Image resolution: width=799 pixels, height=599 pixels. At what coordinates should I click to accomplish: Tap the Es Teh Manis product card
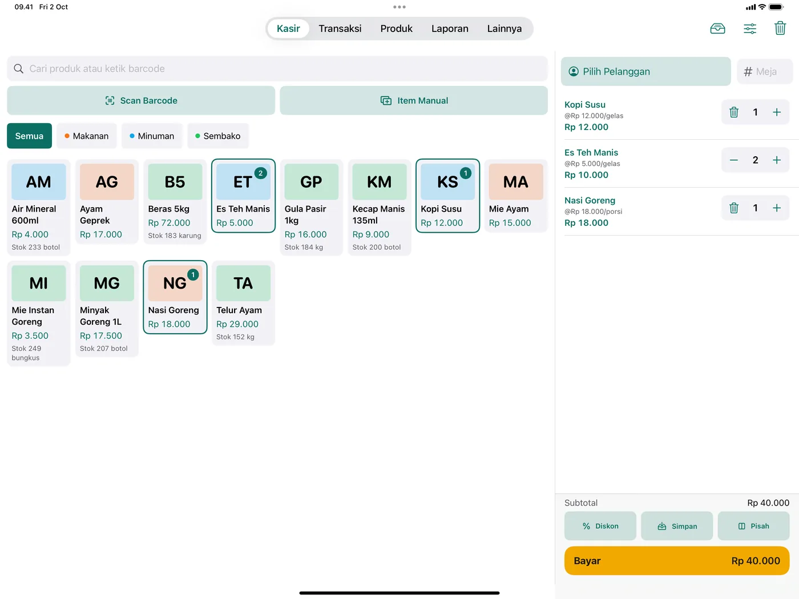pyautogui.click(x=243, y=196)
